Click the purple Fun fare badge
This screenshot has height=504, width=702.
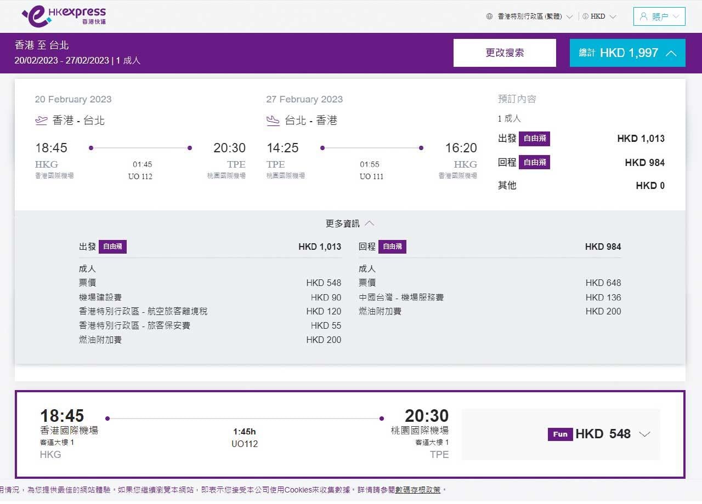[560, 434]
